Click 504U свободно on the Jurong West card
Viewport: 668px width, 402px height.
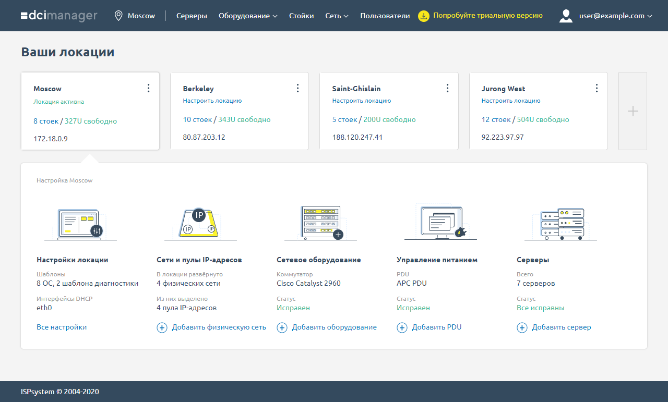543,119
